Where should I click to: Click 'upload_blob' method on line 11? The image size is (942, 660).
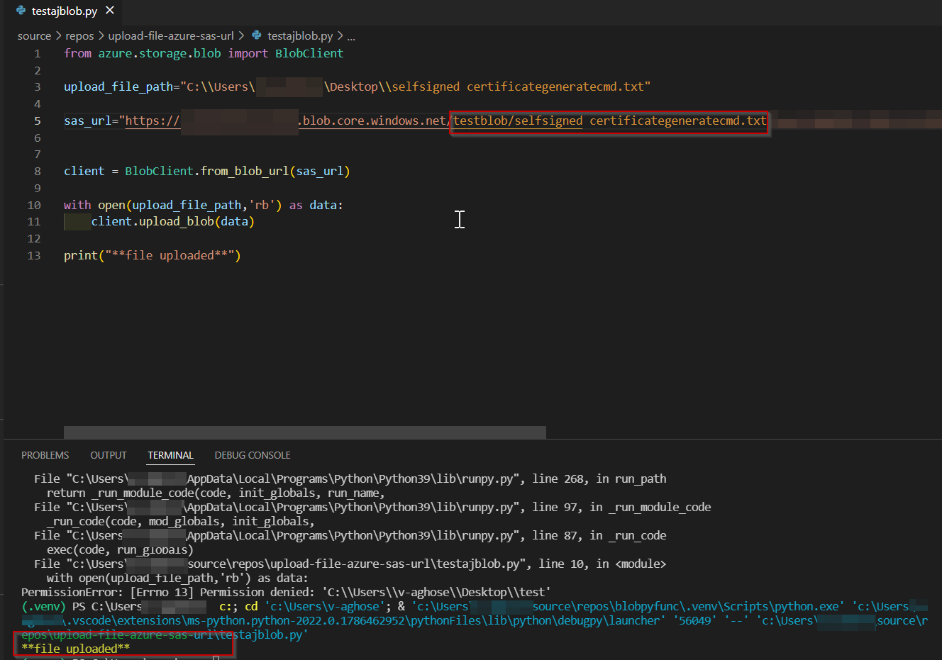[177, 221]
